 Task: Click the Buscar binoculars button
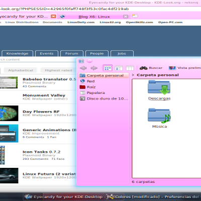click(x=151, y=68)
